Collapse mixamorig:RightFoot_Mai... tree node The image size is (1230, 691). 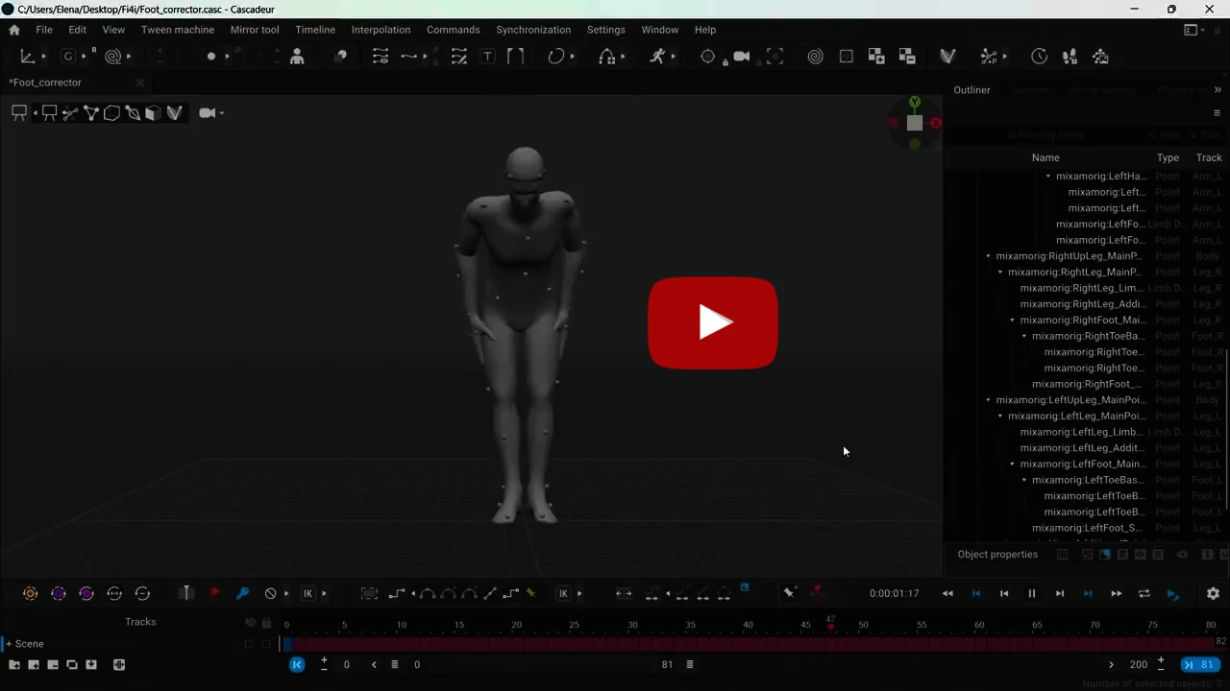click(x=1012, y=321)
